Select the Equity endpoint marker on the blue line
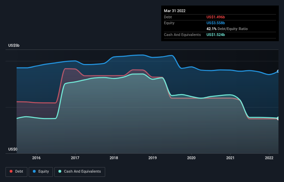The image size is (284, 182). [278, 71]
